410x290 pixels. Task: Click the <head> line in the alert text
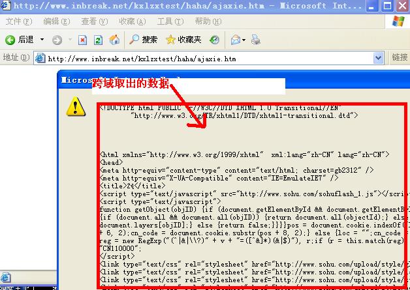(112, 162)
